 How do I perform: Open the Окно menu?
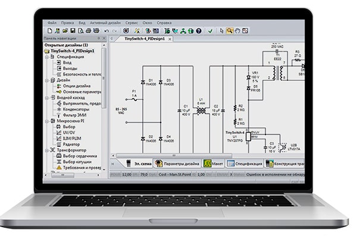coord(148,23)
